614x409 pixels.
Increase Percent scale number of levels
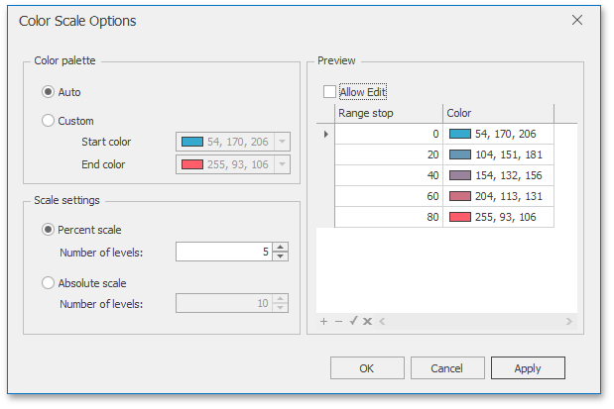[x=281, y=247]
